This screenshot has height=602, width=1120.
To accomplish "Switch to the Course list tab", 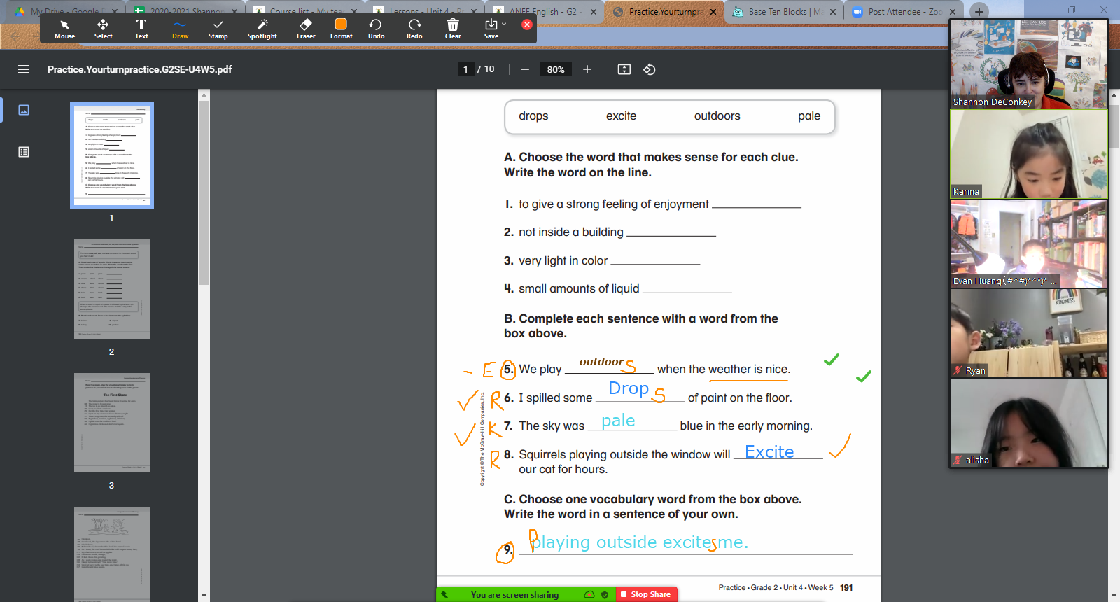I will [305, 11].
